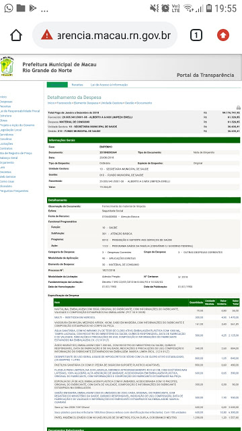Click the Unidade Gestora breadcrumb link
The image size is (242, 431).
(x=112, y=103)
